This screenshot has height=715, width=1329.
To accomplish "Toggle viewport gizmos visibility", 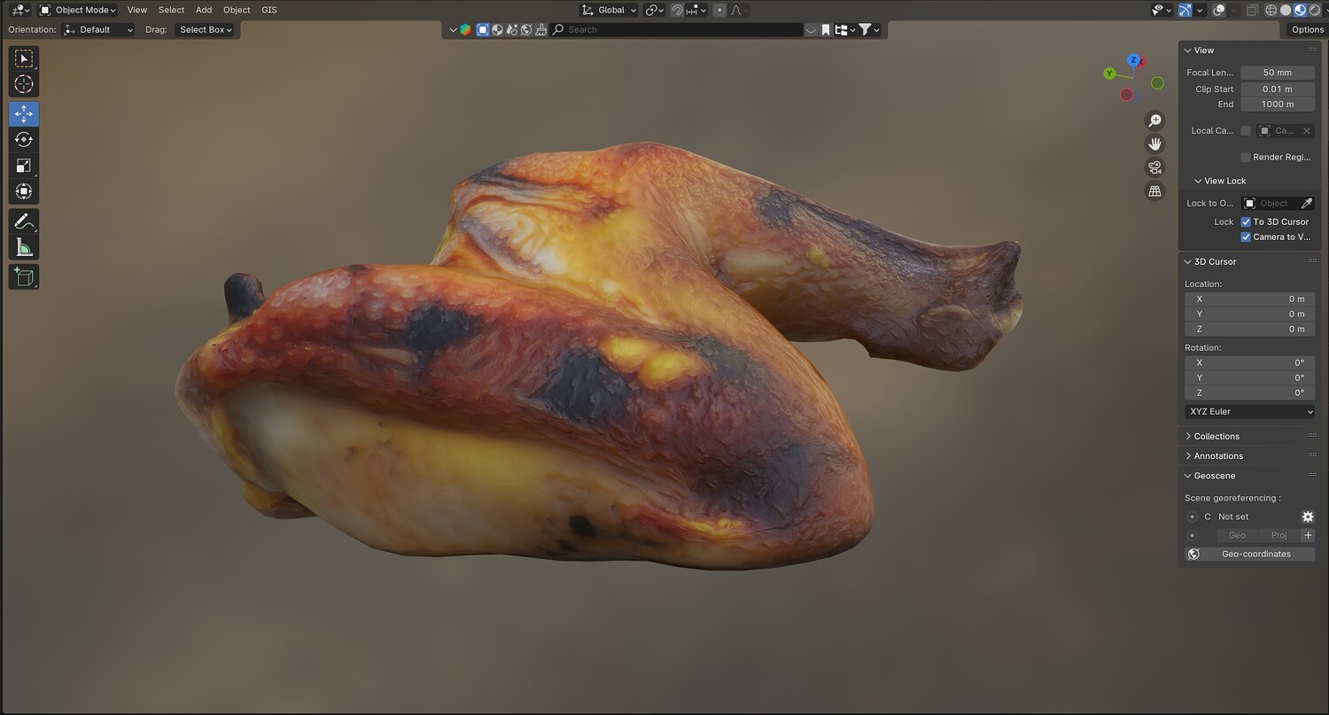I will (x=1185, y=10).
